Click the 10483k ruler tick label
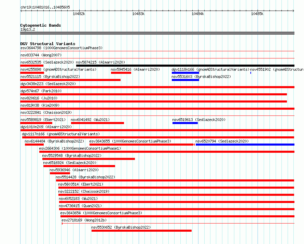Viewport: 304px width, 244px height. pyautogui.click(x=138, y=14)
